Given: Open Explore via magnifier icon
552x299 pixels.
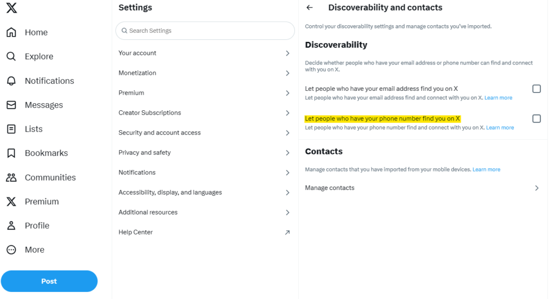Looking at the screenshot, I should pos(11,56).
